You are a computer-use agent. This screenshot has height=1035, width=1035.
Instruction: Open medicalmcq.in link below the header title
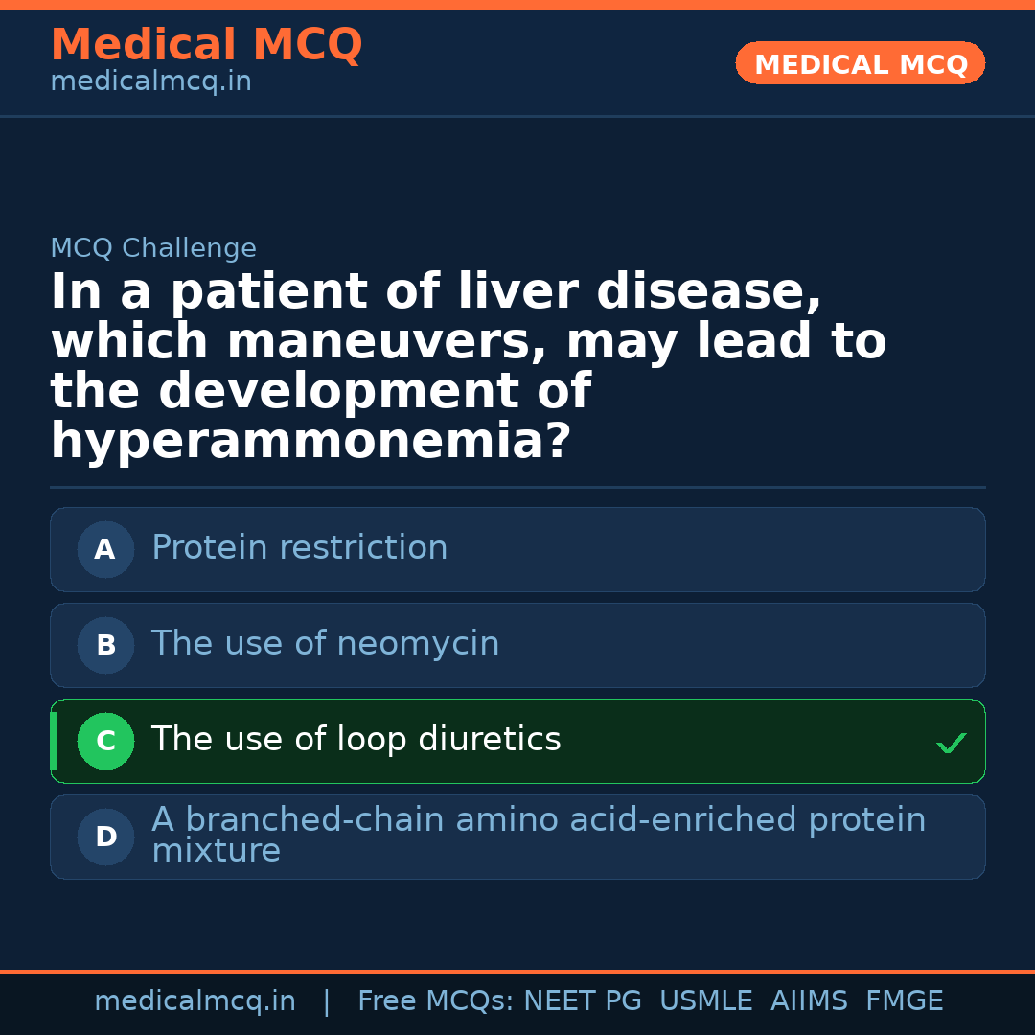pos(150,82)
